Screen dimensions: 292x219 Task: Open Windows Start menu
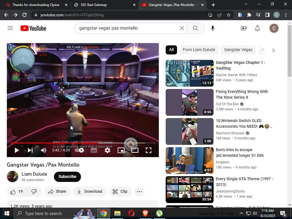[7, 213]
